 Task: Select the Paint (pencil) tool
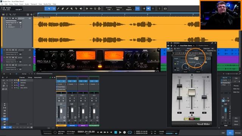67,9
